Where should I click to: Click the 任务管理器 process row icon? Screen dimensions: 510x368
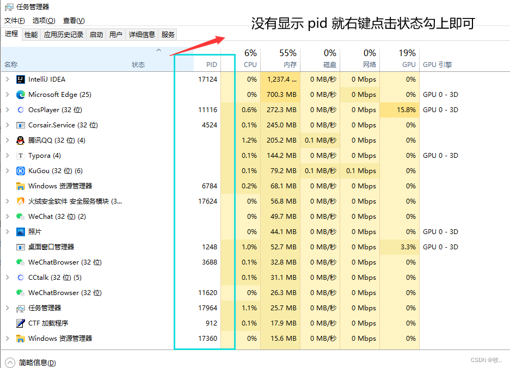pos(21,308)
